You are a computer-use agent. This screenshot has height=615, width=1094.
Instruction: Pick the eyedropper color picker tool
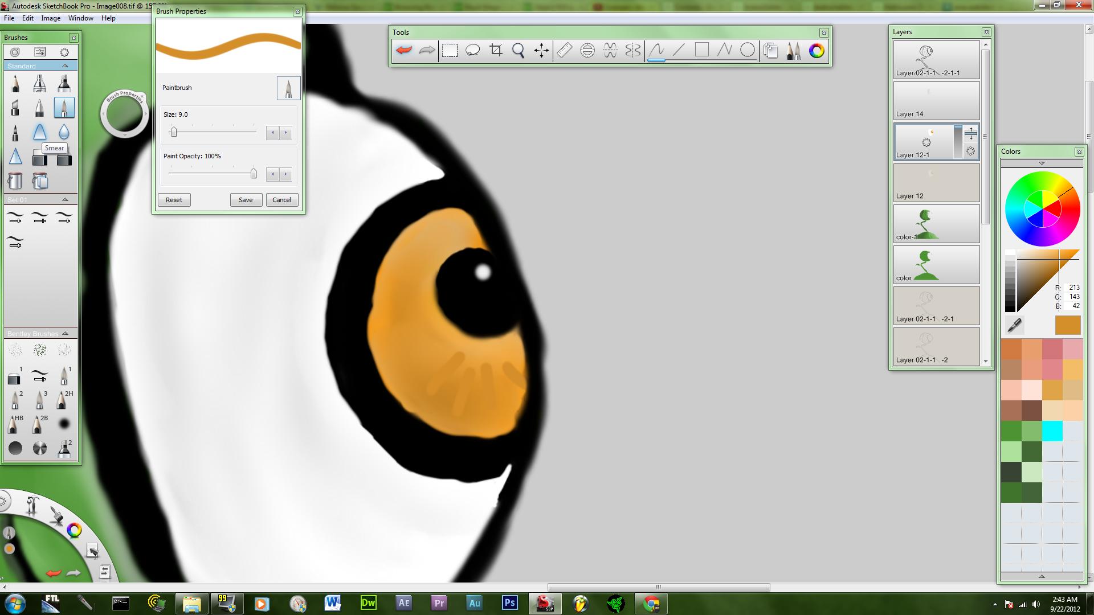tap(1014, 325)
